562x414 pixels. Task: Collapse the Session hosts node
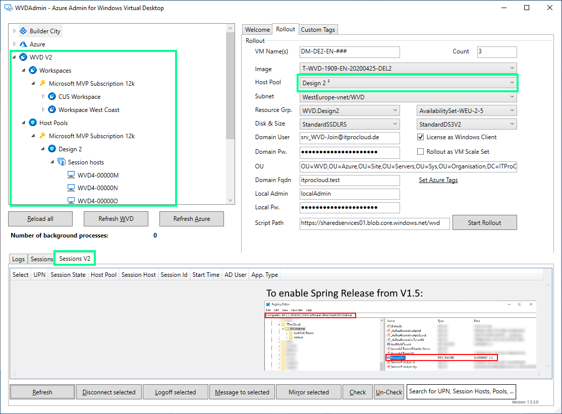coord(52,162)
